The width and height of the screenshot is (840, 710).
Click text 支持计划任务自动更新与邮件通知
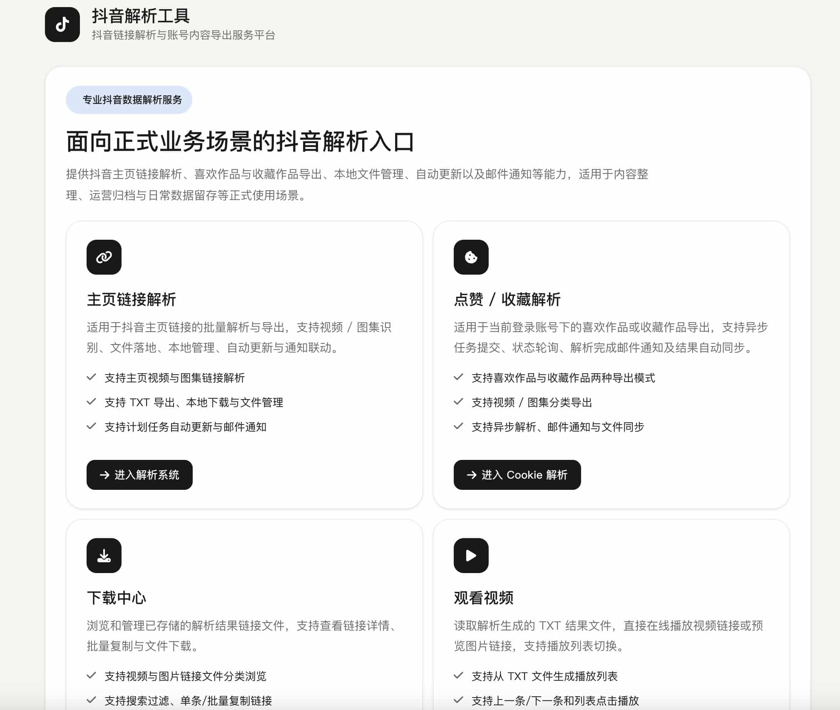pos(186,427)
